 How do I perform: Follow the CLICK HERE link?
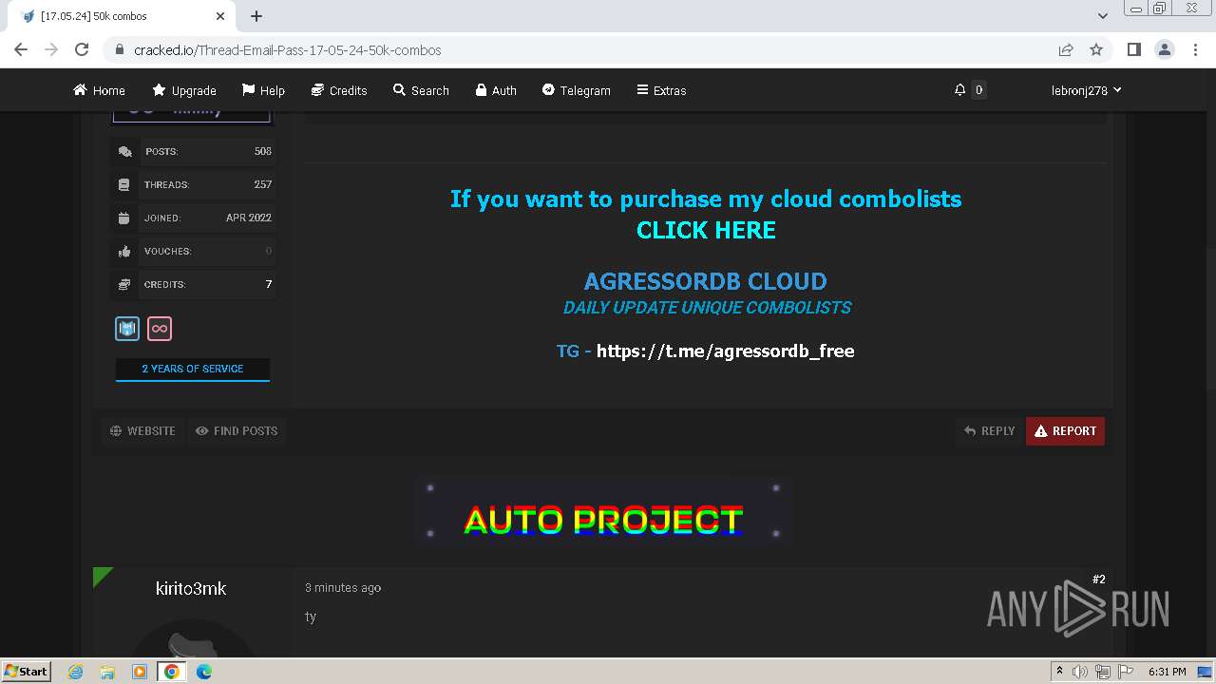point(706,230)
